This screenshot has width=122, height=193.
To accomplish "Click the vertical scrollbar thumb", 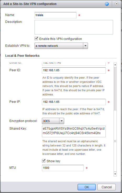I will pos(115,89).
